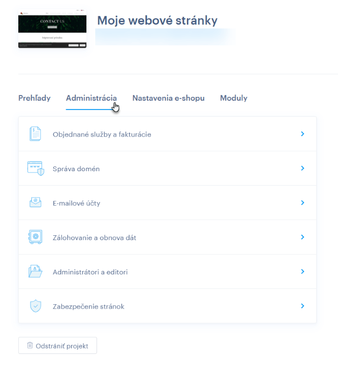Image resolution: width=338 pixels, height=365 pixels.
Task: Expand the Administrátori a editori chevron
Action: [x=303, y=271]
